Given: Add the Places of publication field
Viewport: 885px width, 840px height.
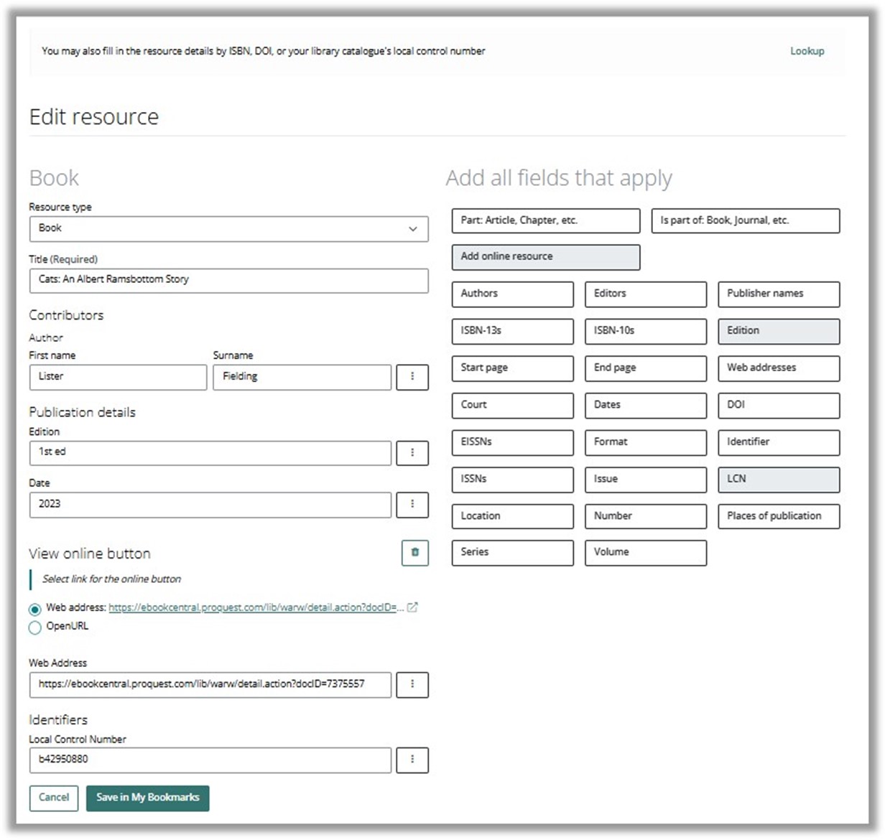Looking at the screenshot, I should pos(778,515).
